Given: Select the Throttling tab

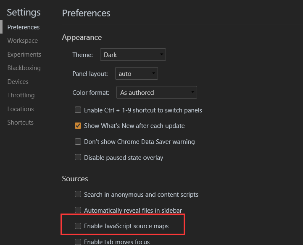Looking at the screenshot, I should tap(21, 95).
